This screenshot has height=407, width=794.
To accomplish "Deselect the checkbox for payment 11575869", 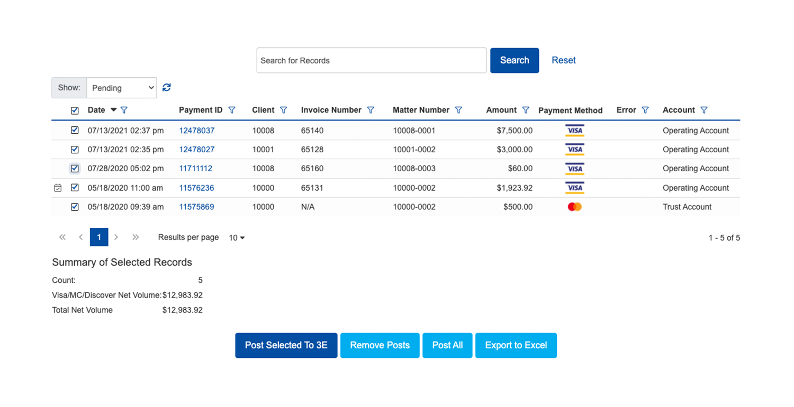I will (75, 207).
